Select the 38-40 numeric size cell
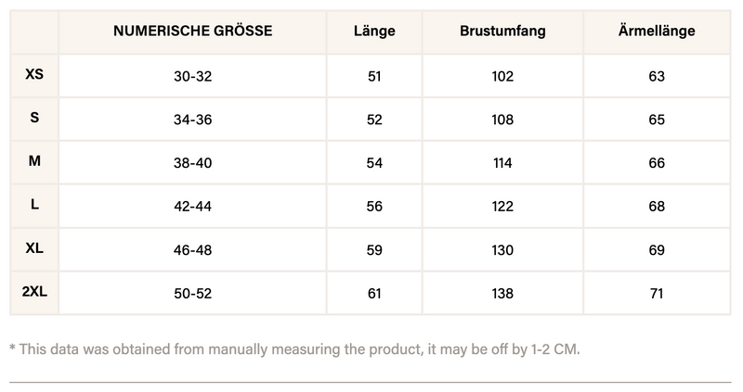The width and height of the screenshot is (743, 392). [193, 163]
